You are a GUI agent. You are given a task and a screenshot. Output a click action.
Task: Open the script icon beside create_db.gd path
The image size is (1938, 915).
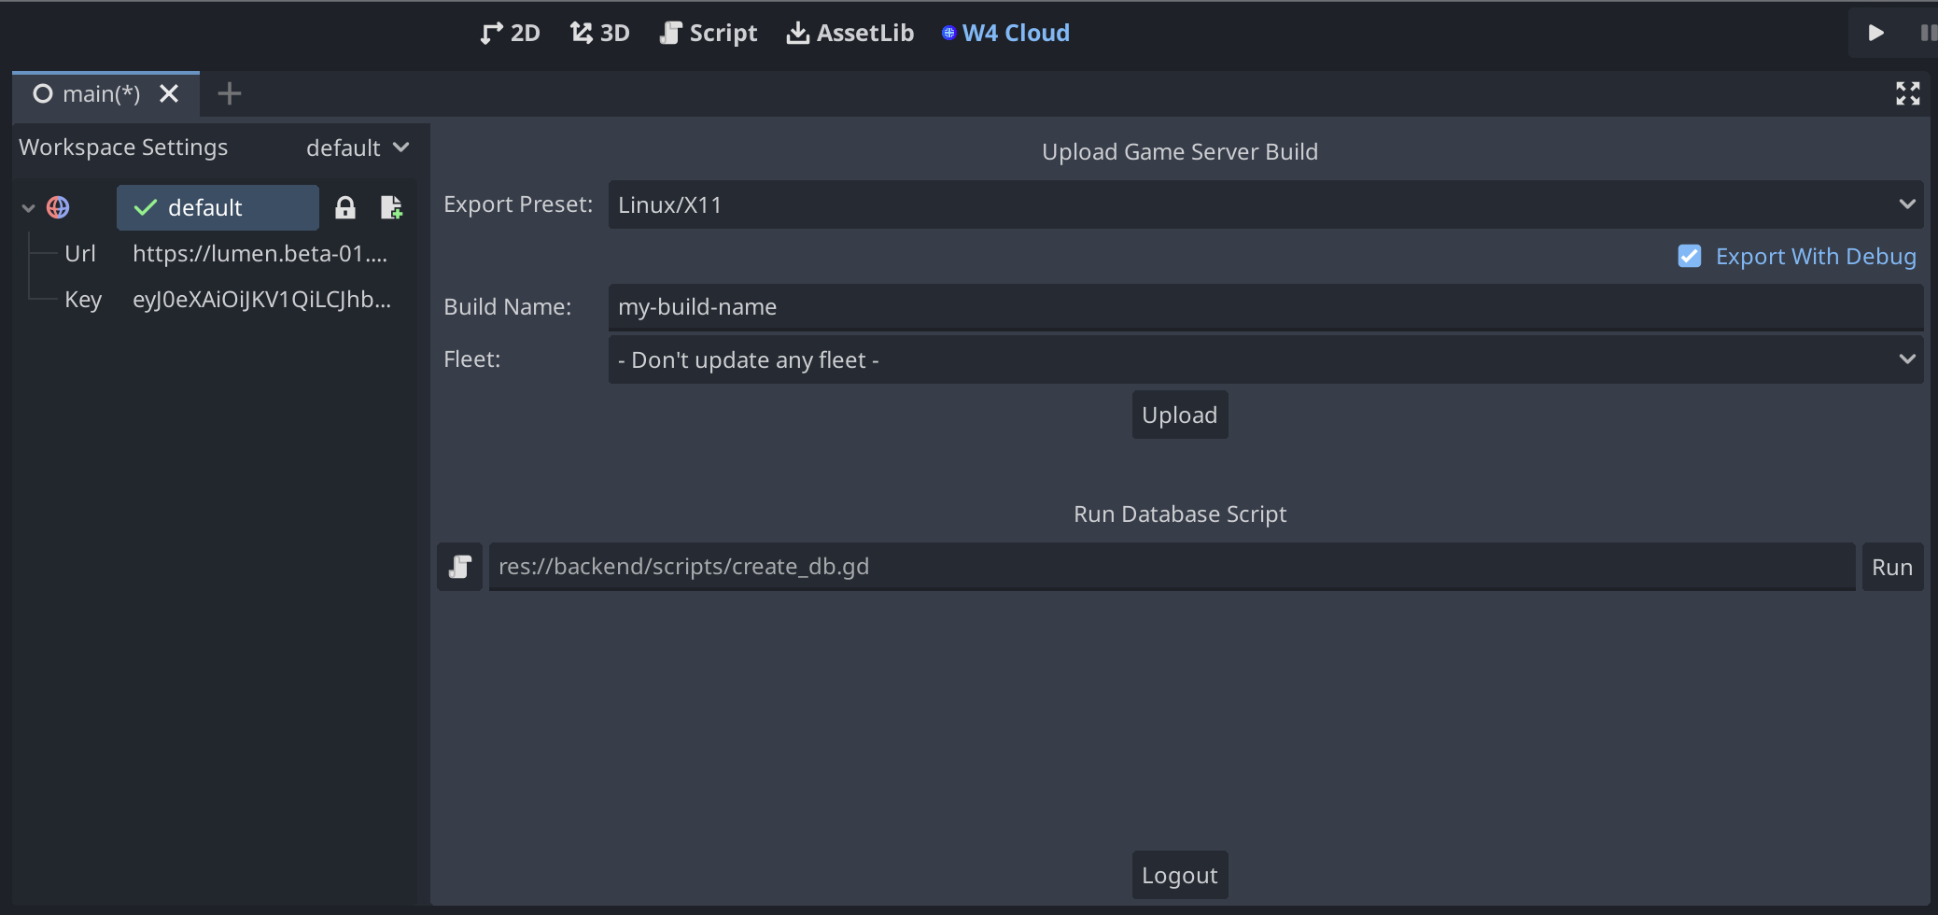click(x=459, y=567)
